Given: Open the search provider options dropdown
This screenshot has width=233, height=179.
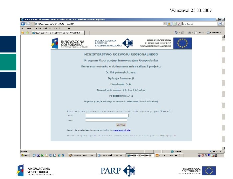Looking at the screenshot, I should [223, 24].
